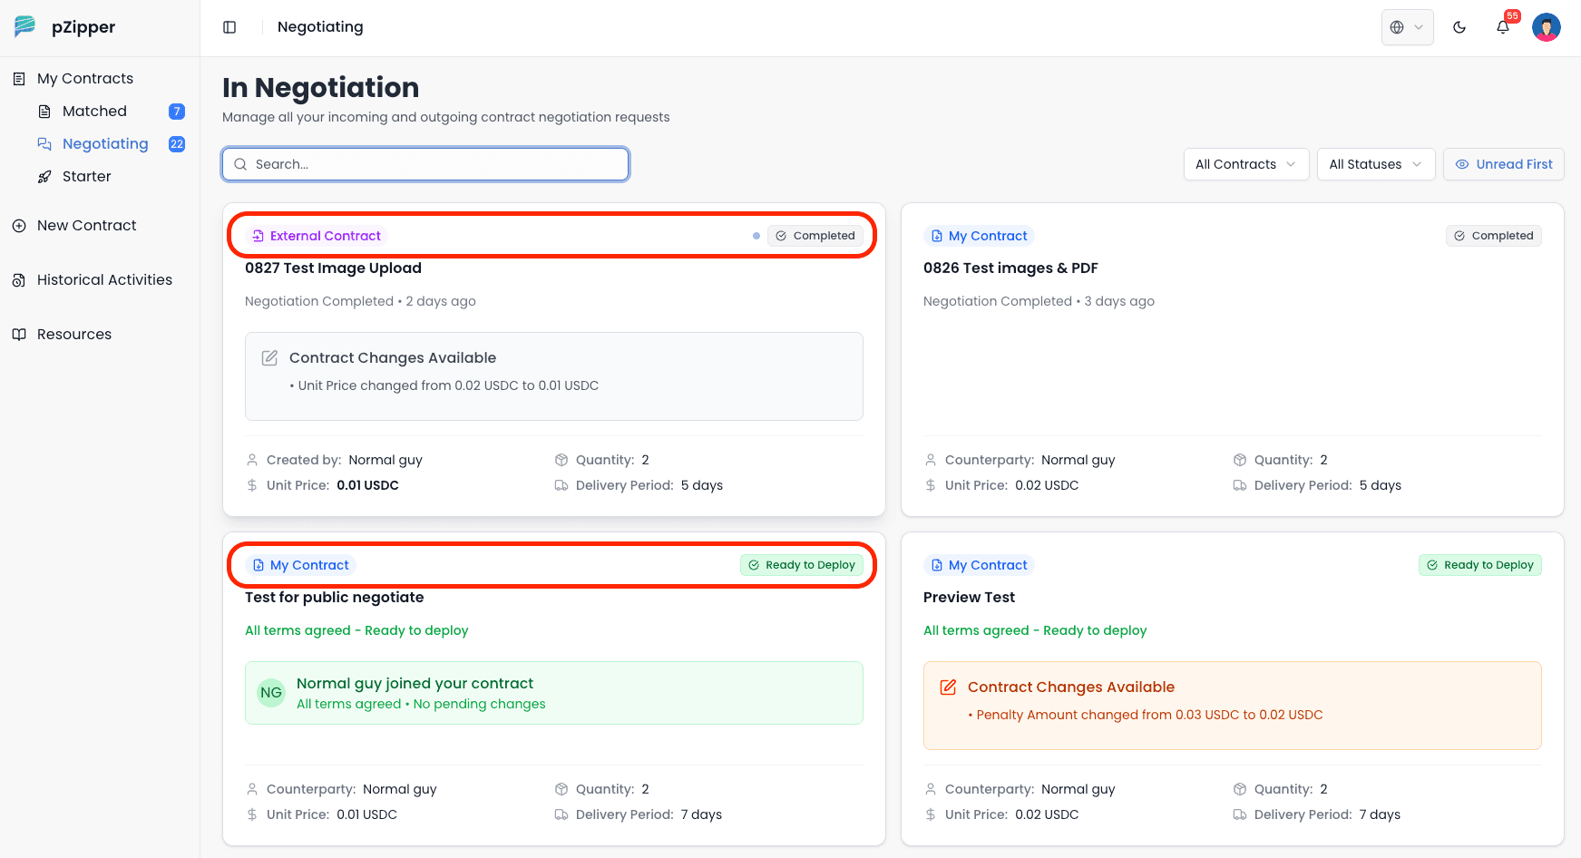
Task: Focus the Search input field
Action: pos(435,164)
